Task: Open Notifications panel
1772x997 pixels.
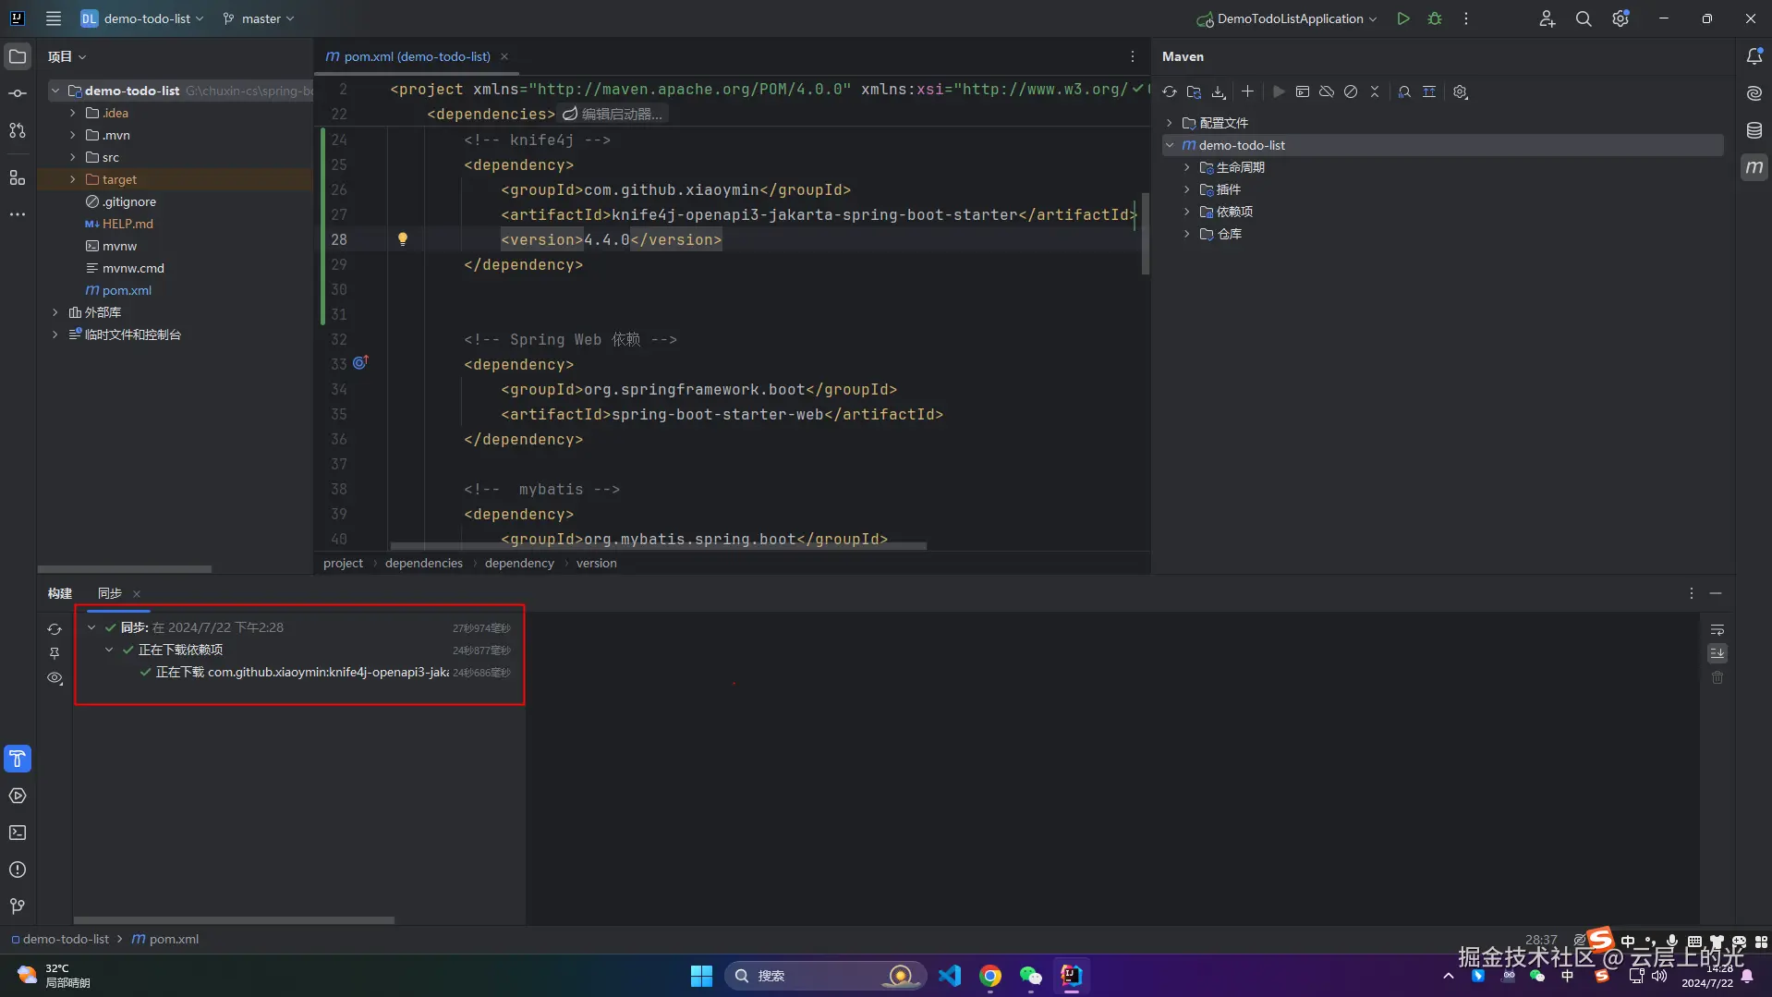Action: [x=1754, y=56]
